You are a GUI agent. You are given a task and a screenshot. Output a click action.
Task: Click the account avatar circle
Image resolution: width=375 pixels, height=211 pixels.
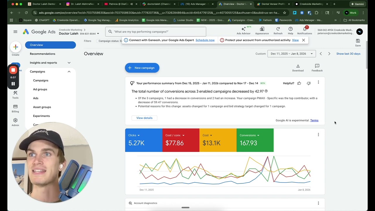click(359, 32)
